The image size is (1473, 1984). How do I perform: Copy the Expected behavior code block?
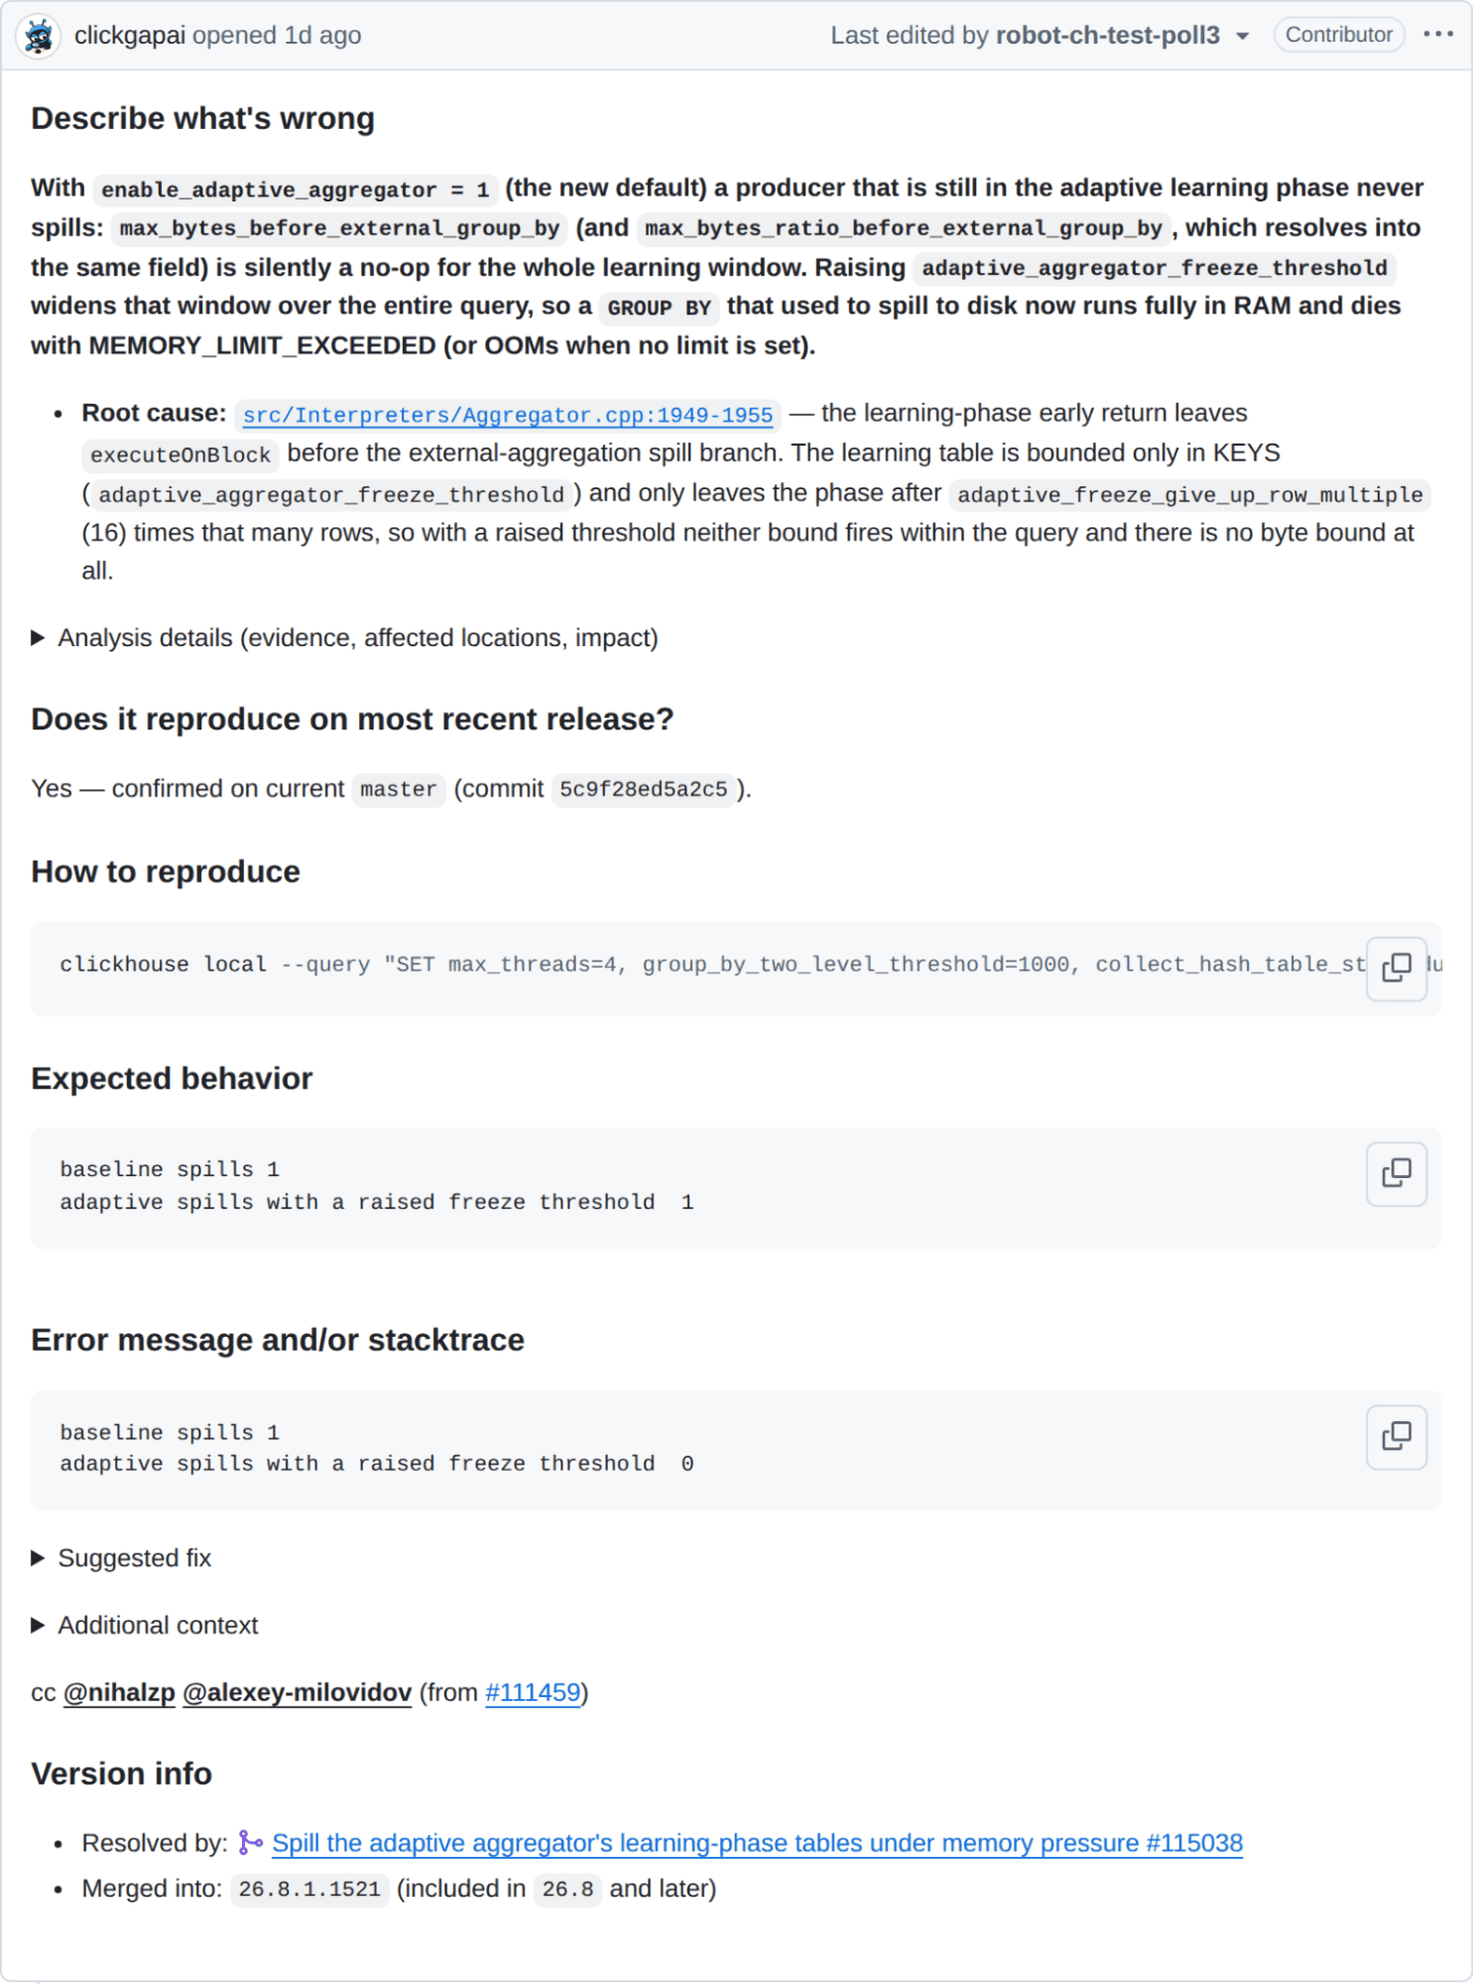pyautogui.click(x=1396, y=1174)
